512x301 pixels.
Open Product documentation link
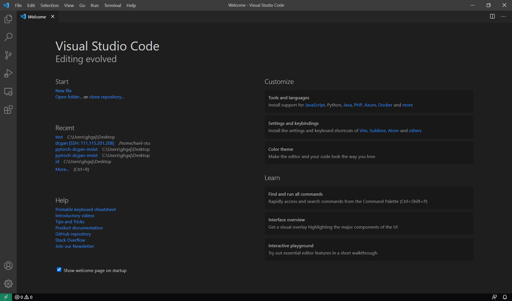click(79, 228)
